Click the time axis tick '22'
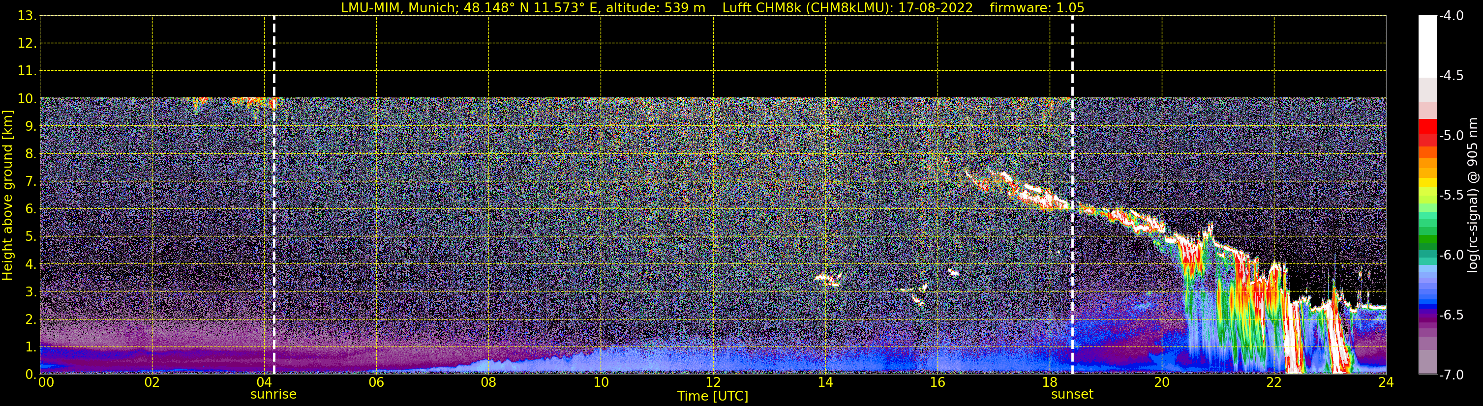This screenshot has width=1483, height=406. (x=1274, y=382)
